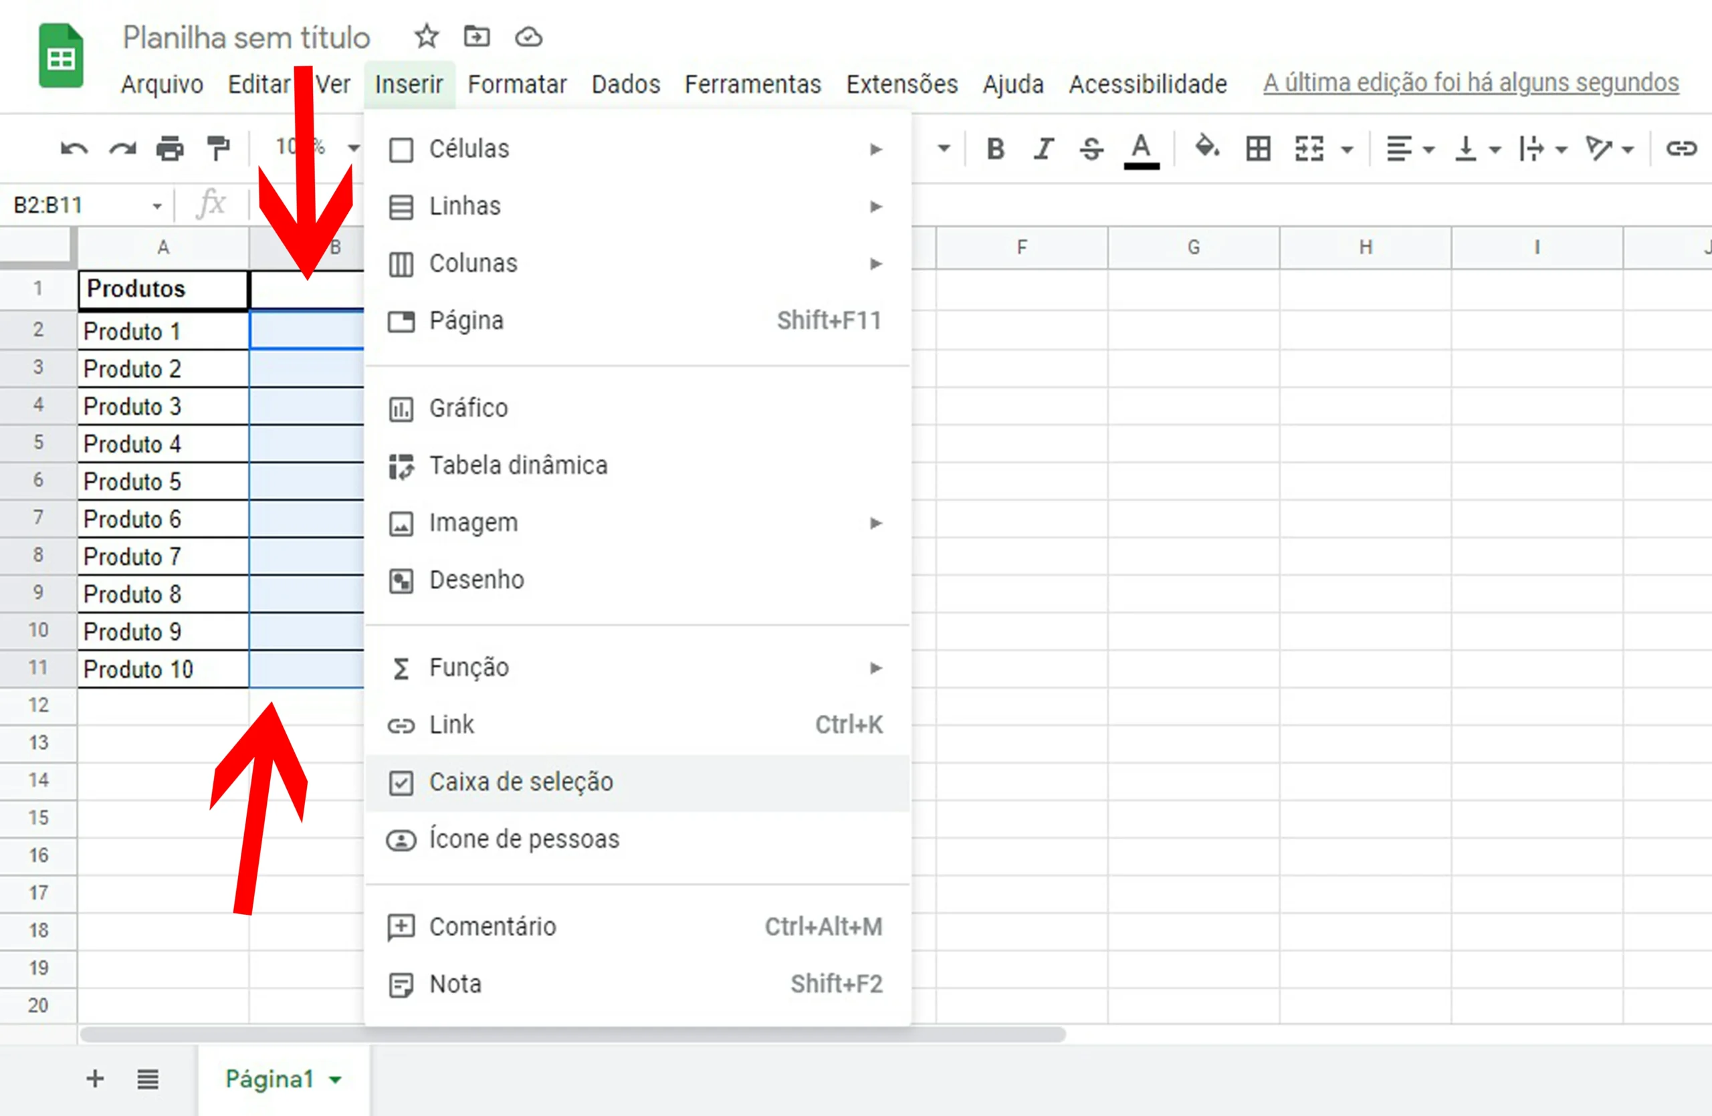Open the text color picker
Image resolution: width=1712 pixels, height=1116 pixels.
(x=1141, y=150)
